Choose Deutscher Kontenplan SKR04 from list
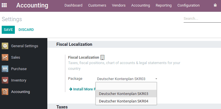 tap(126, 101)
